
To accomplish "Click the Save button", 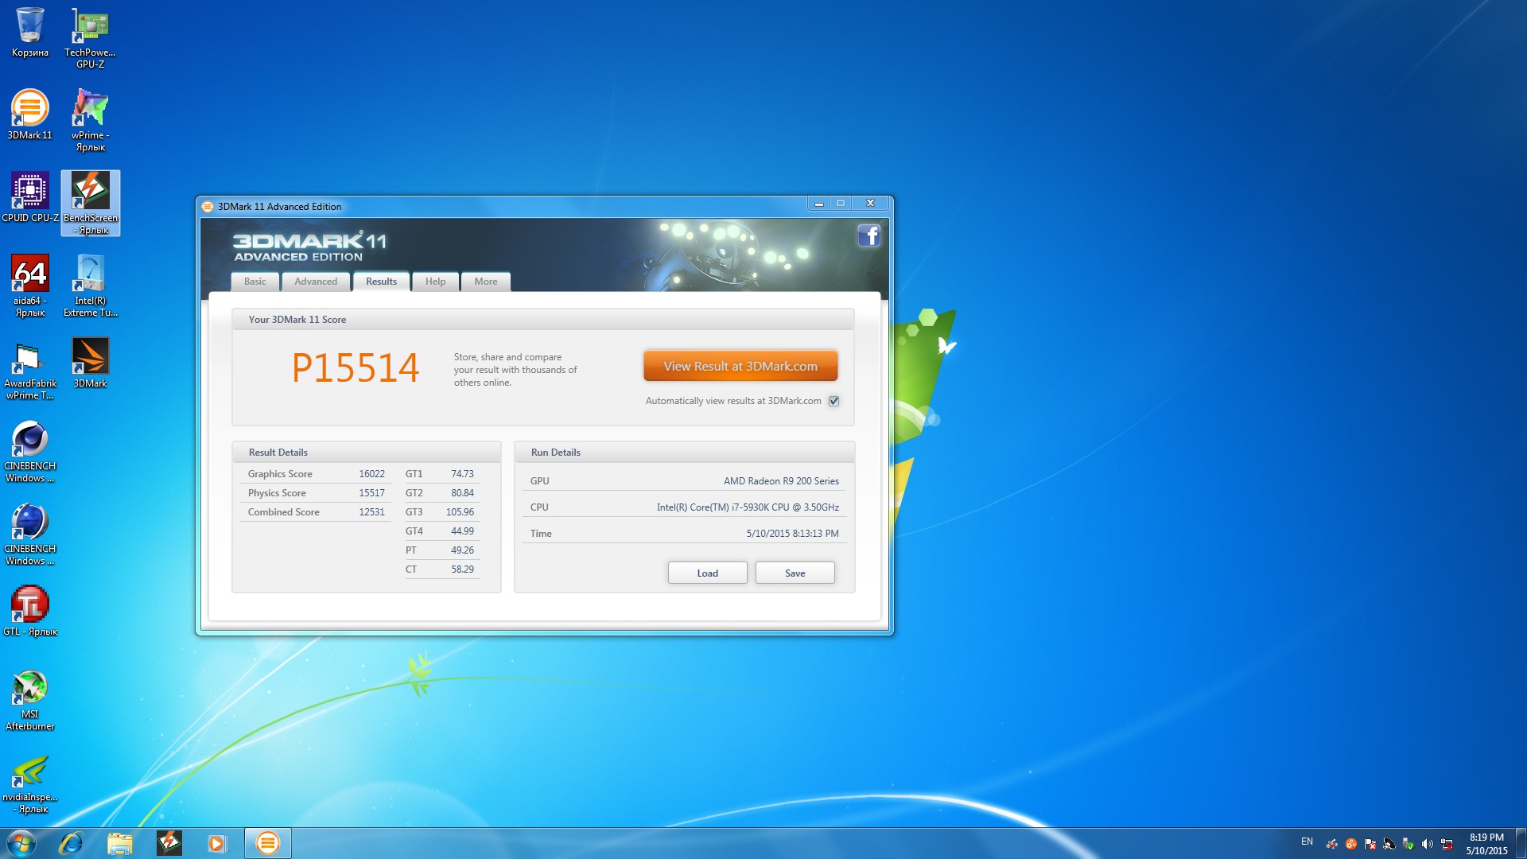I will coord(795,573).
